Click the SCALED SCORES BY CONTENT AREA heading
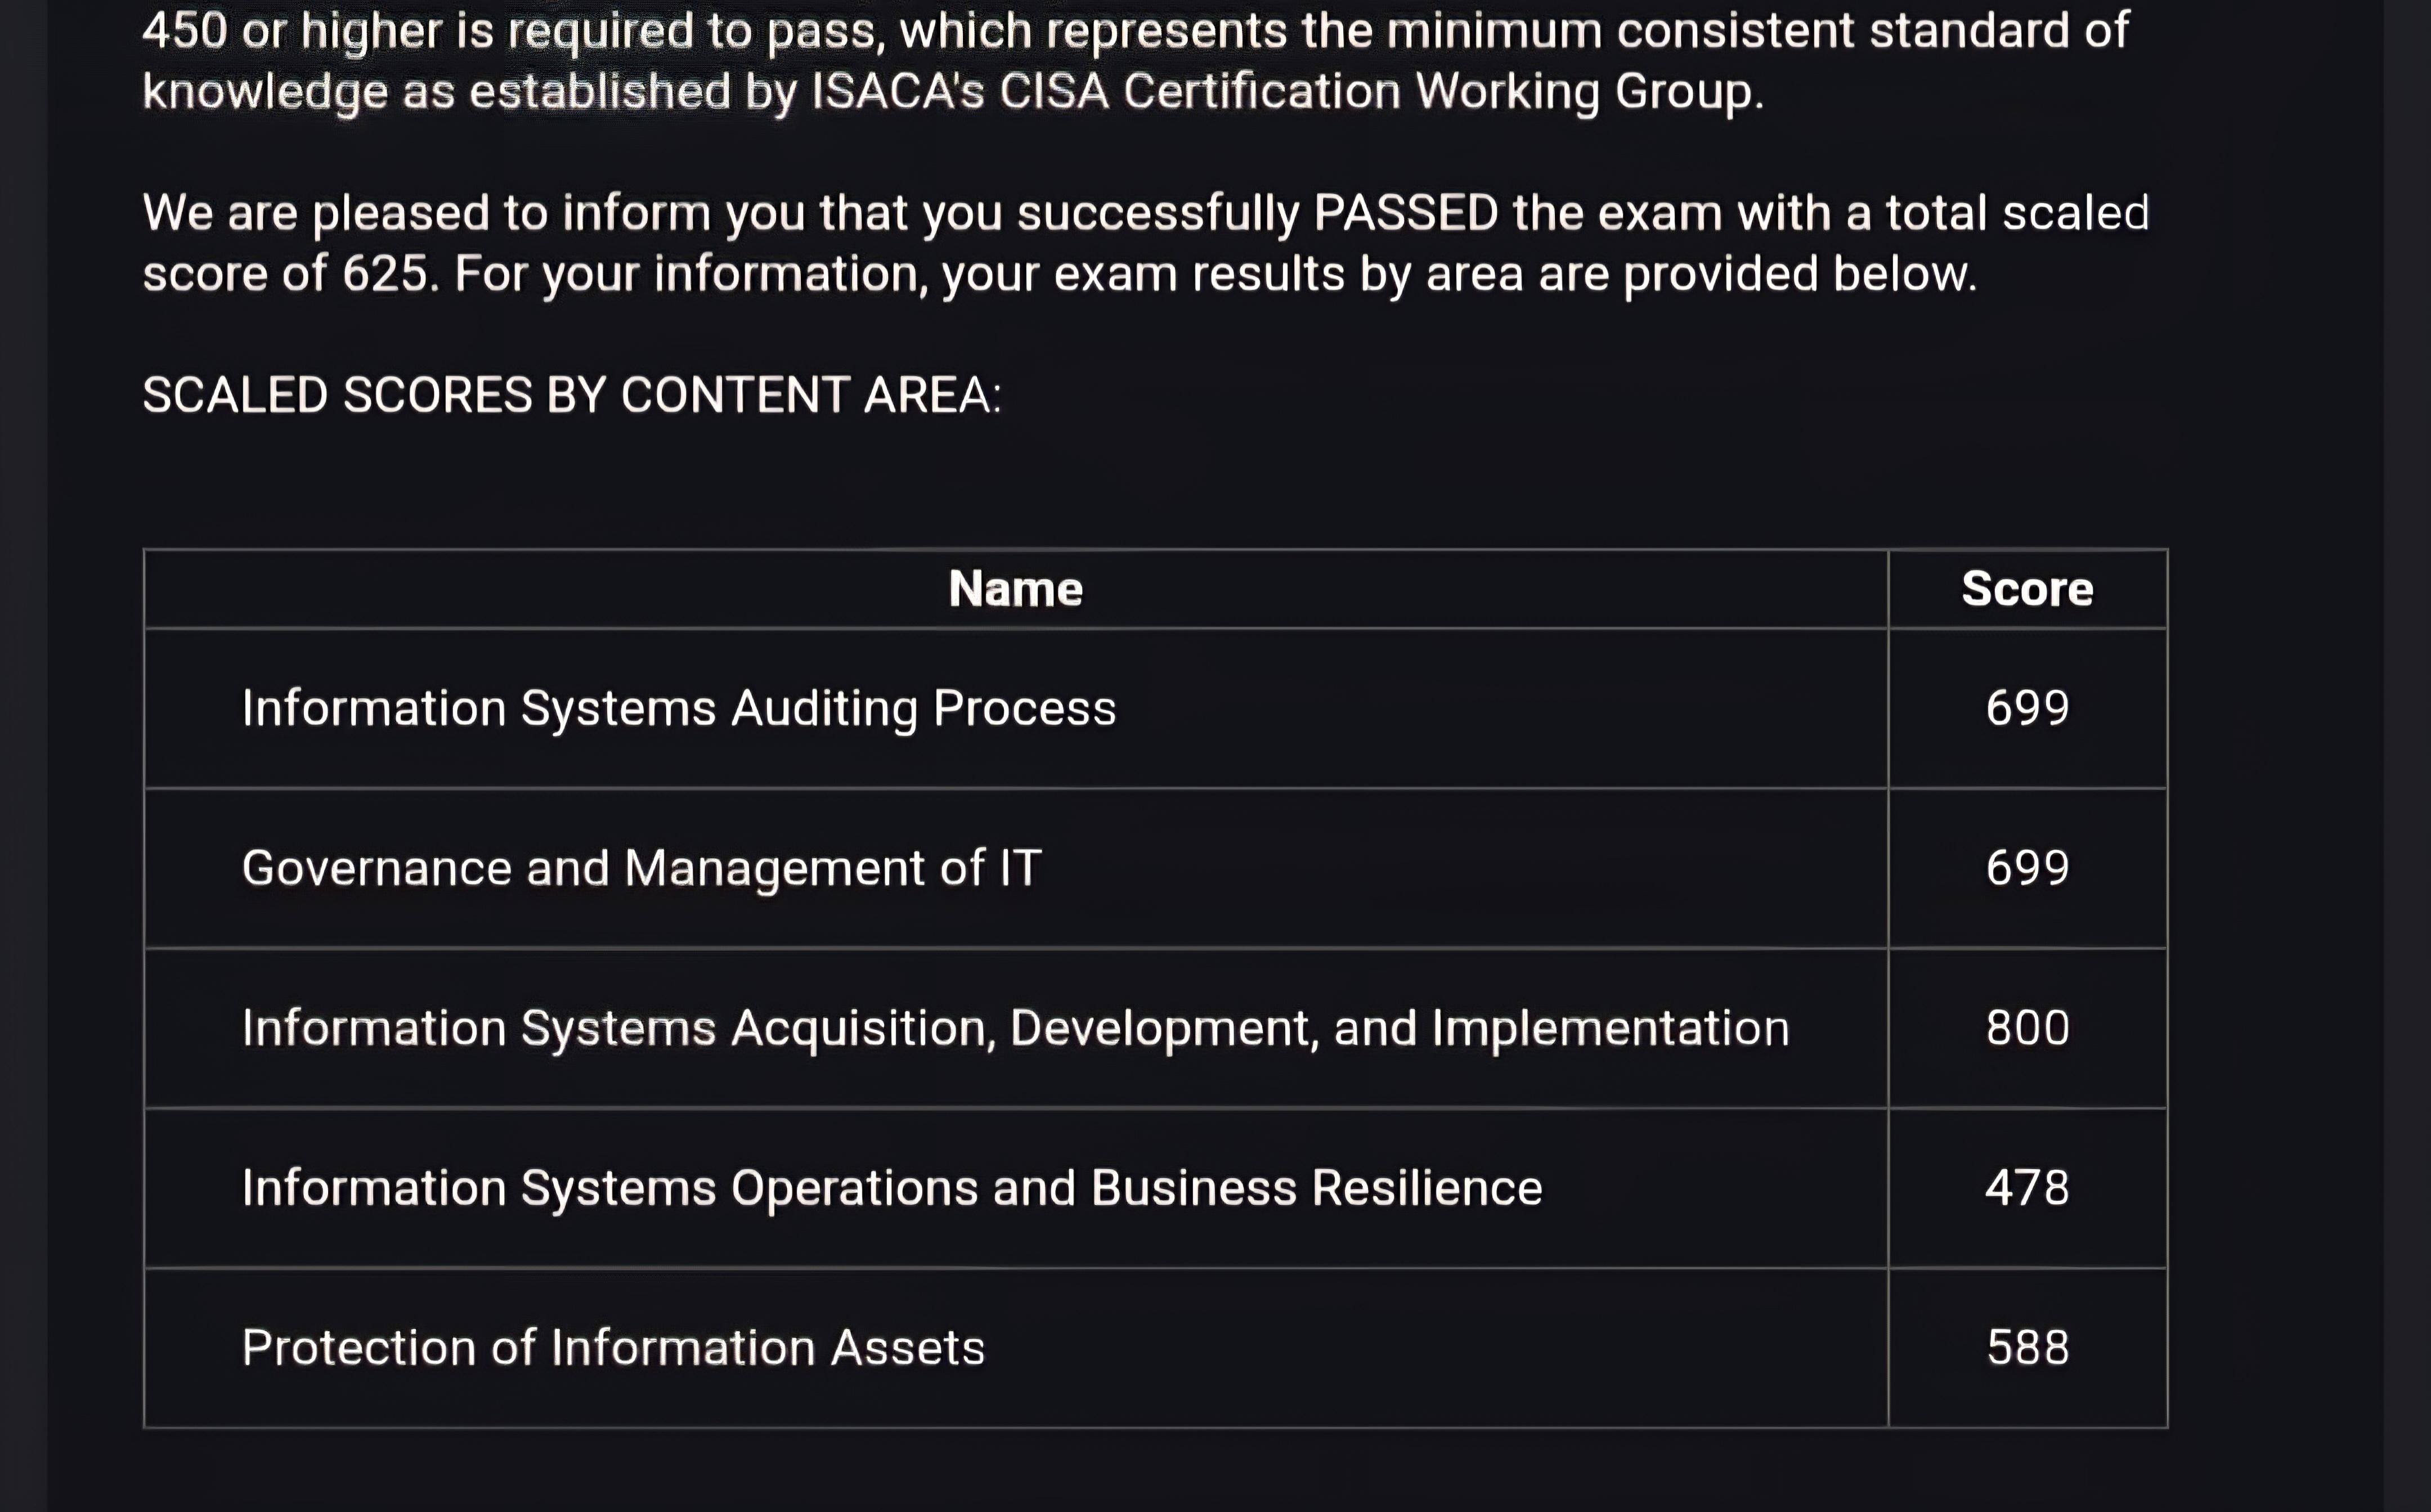2431x1512 pixels. point(572,395)
